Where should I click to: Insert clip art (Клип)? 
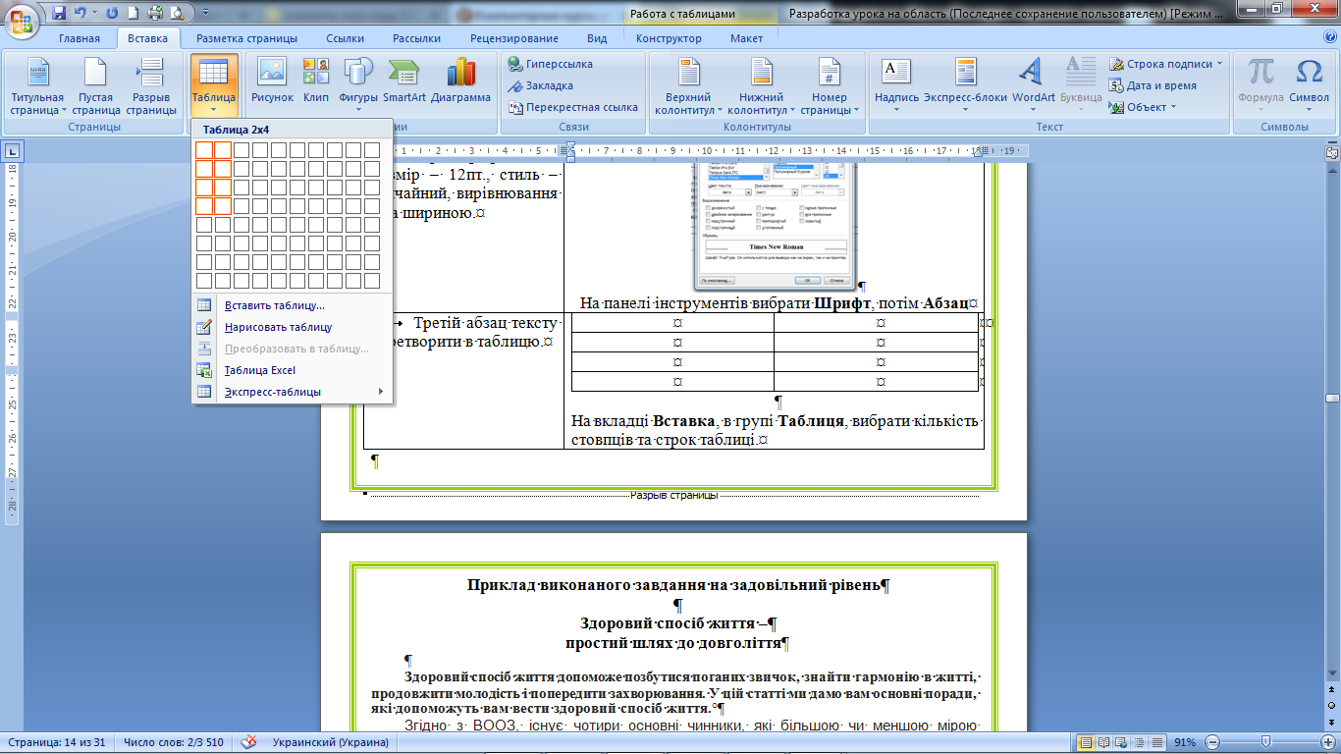[x=316, y=81]
